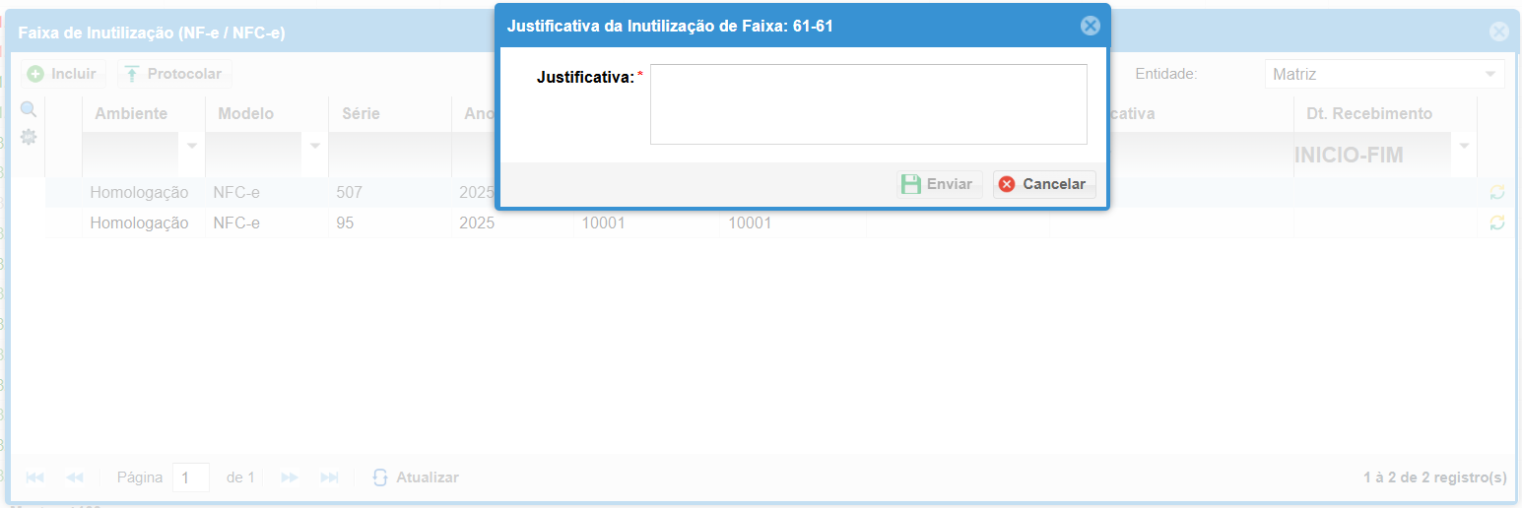Screen dimensions: 1522x508
Task: Click the Protocolar upload icon
Action: click(x=132, y=74)
